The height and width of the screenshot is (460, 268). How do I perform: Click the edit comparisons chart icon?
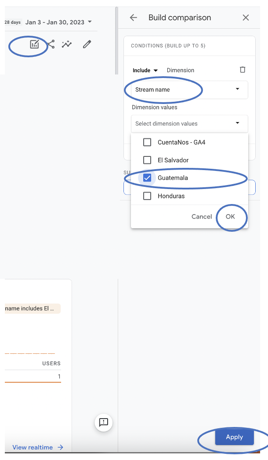[x=34, y=44]
